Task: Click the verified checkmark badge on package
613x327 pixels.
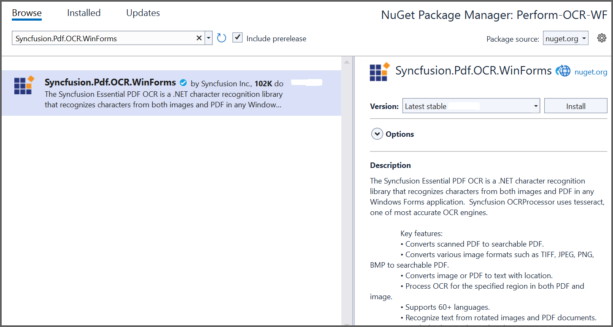Action: 183,82
